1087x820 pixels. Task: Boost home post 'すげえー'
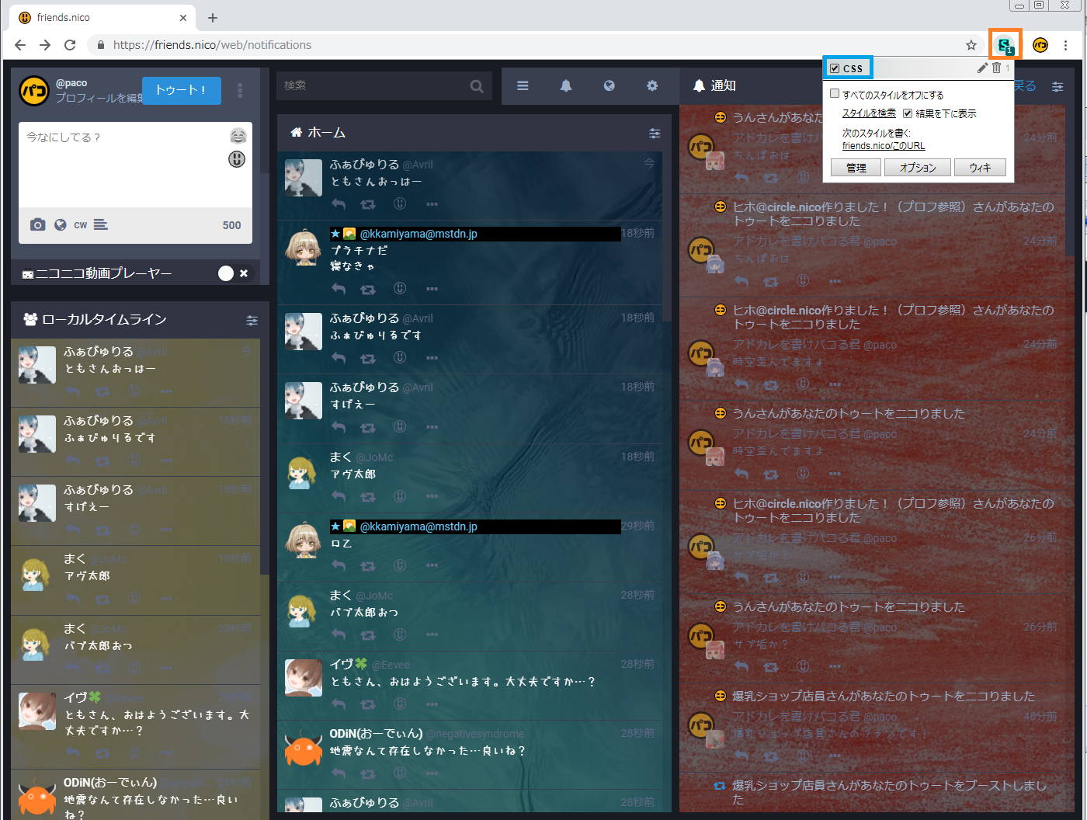point(368,427)
